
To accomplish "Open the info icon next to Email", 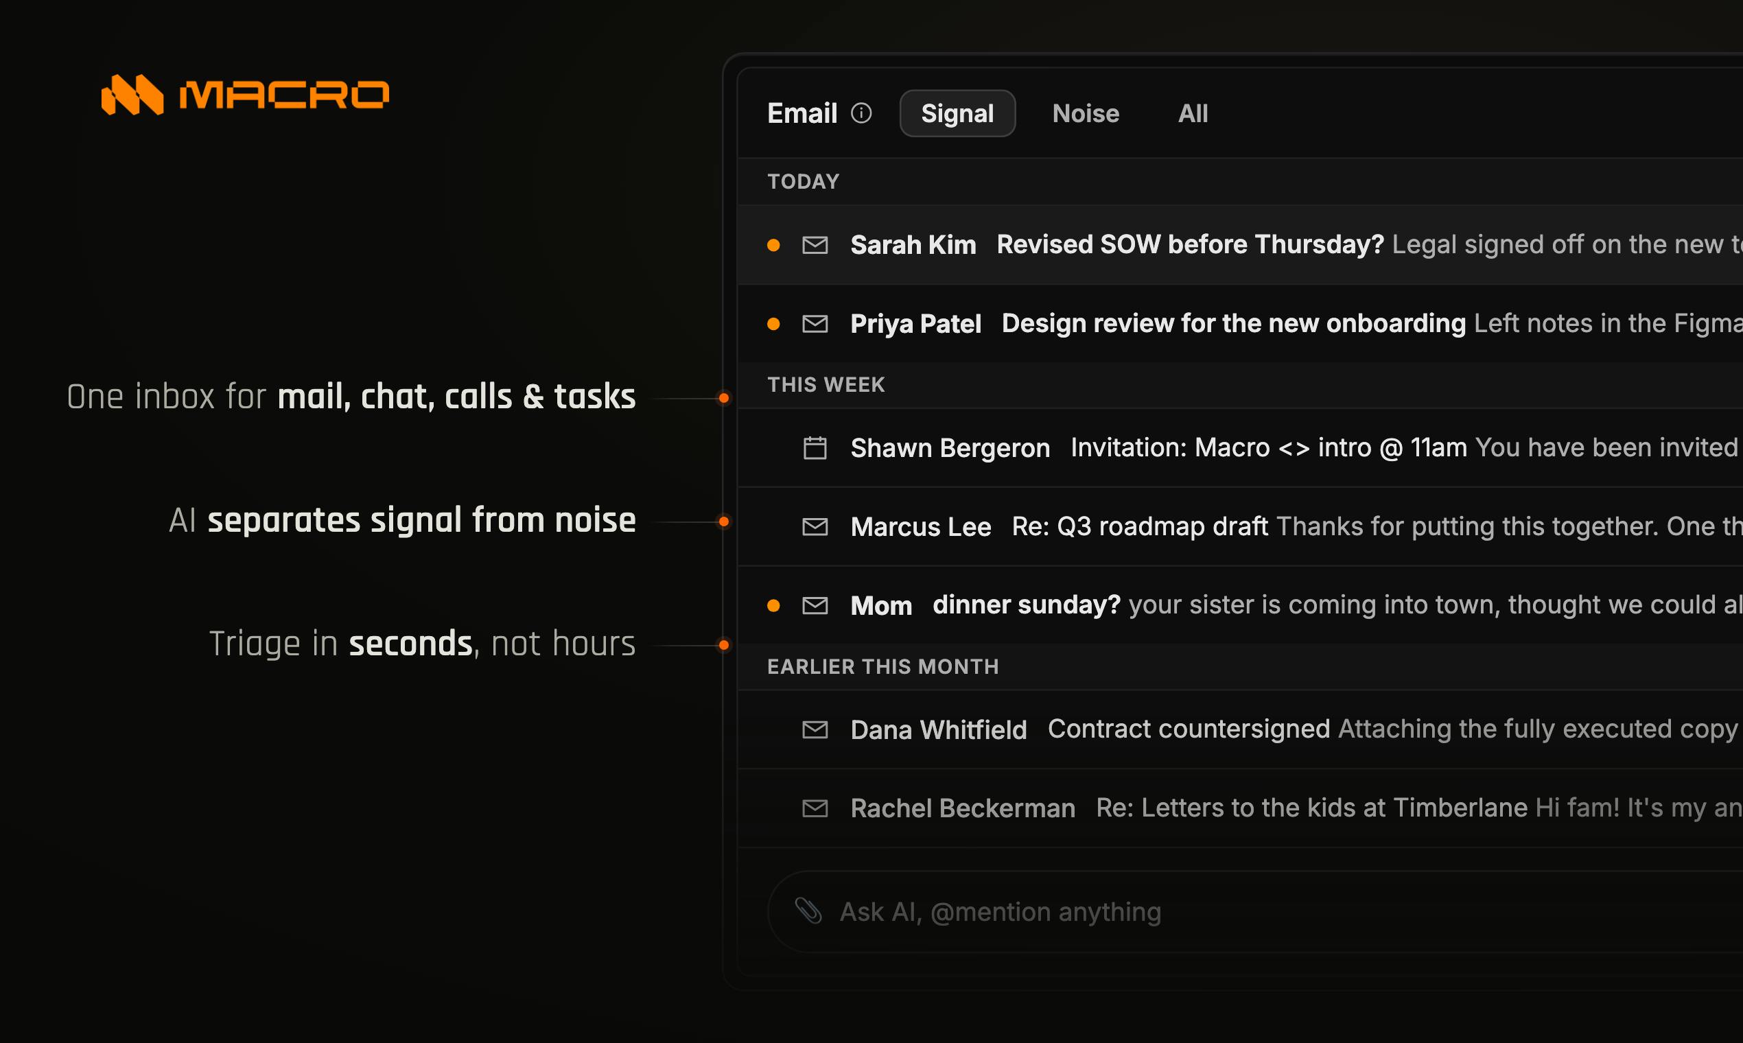I will (861, 113).
